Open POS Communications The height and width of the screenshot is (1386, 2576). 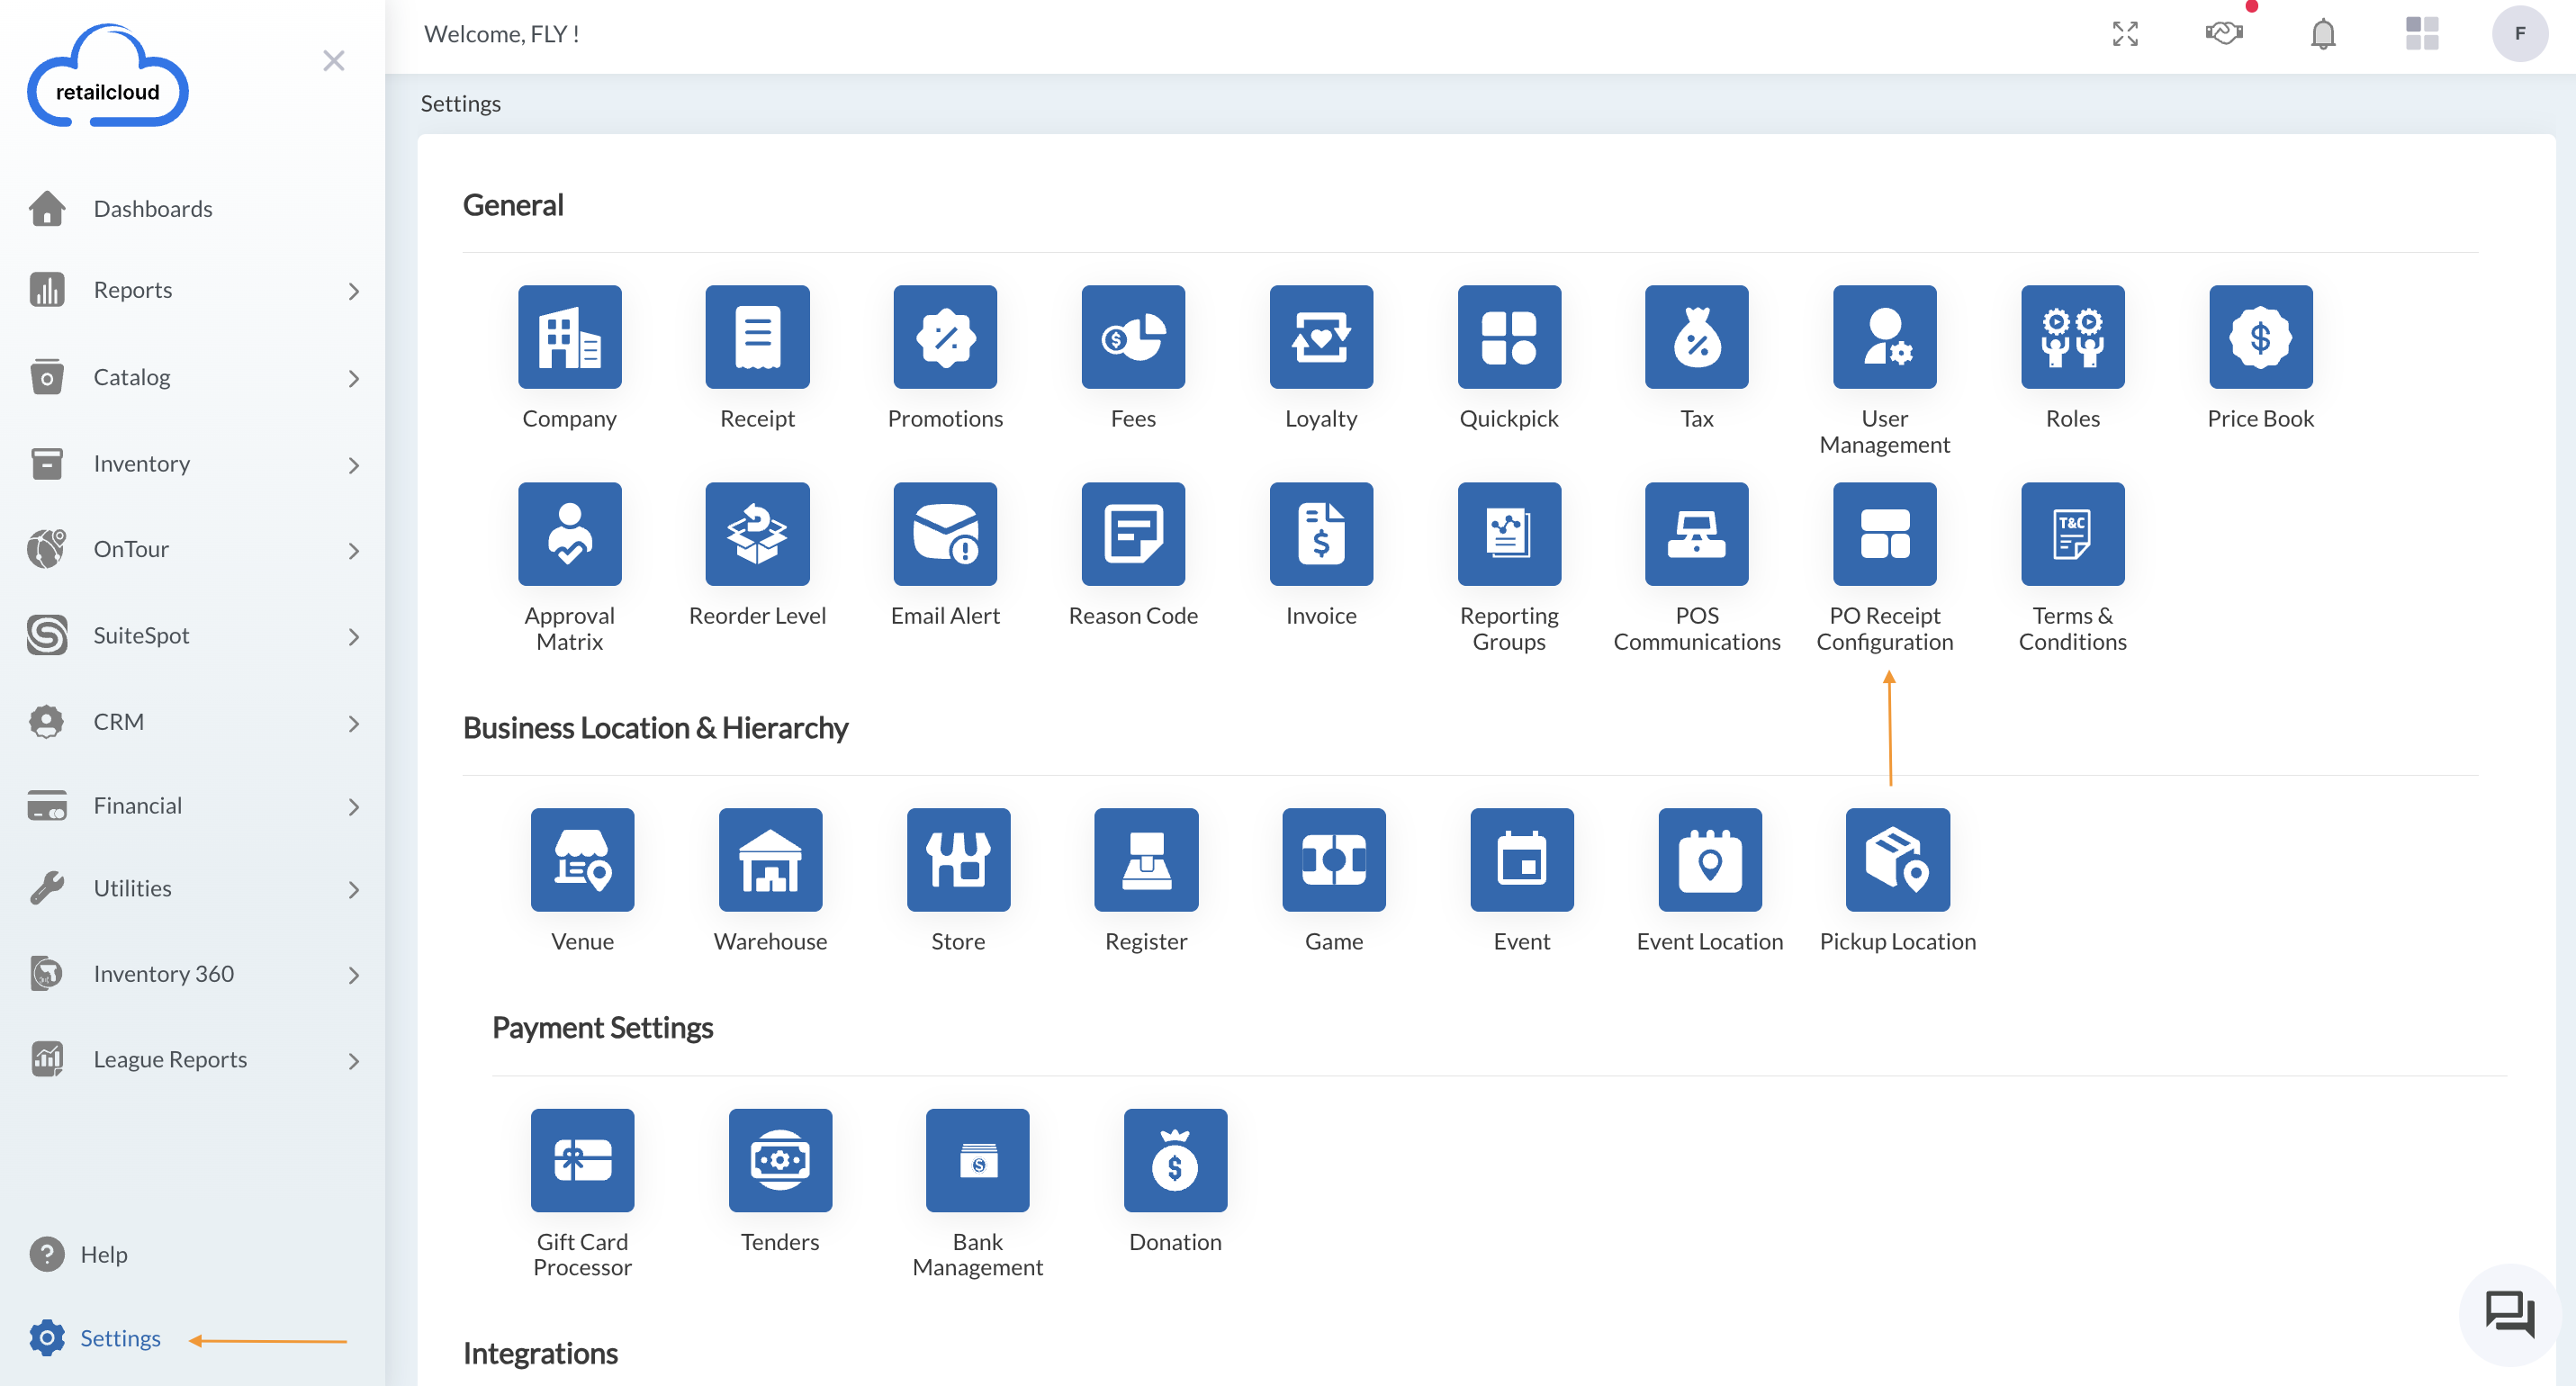(x=1697, y=534)
